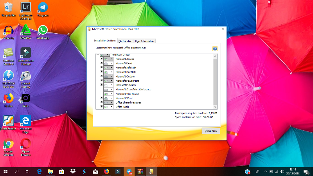The height and width of the screenshot is (176, 313).
Task: Open the Action Center notification icon
Action: pyautogui.click(x=306, y=172)
